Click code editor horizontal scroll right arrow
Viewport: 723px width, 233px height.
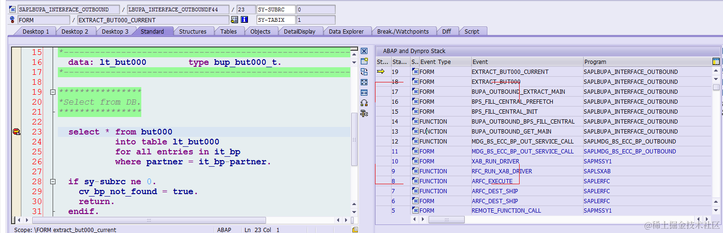pos(345,220)
